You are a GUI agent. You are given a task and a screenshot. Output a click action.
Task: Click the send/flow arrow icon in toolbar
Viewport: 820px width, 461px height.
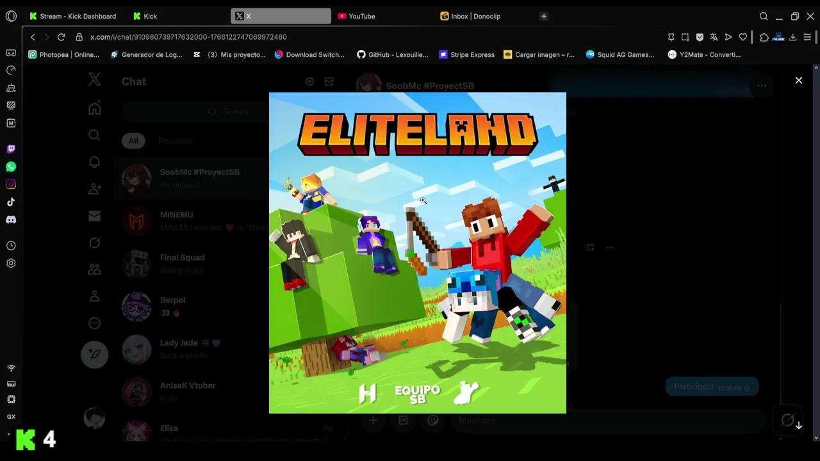click(728, 37)
